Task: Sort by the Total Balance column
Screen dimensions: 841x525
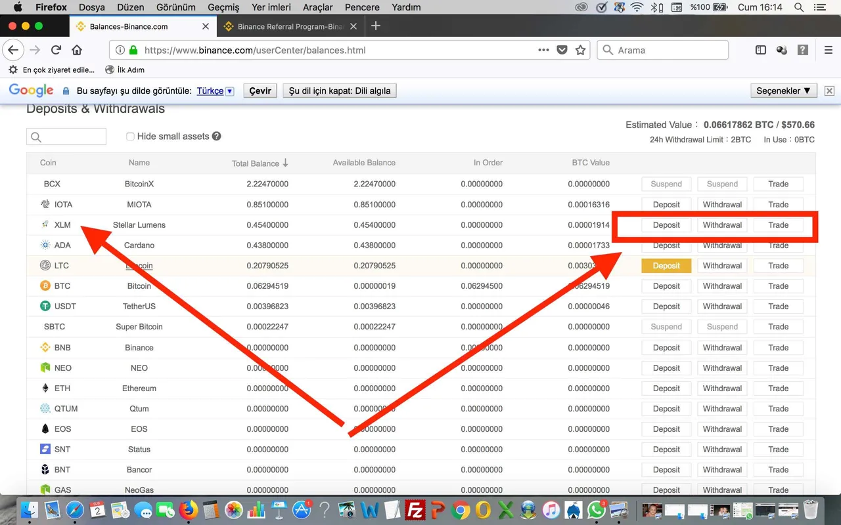Action: tap(260, 163)
